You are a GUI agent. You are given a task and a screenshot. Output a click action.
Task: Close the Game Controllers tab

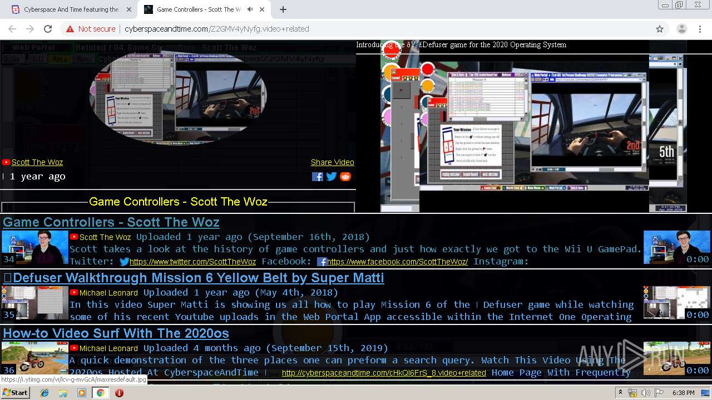[x=262, y=9]
